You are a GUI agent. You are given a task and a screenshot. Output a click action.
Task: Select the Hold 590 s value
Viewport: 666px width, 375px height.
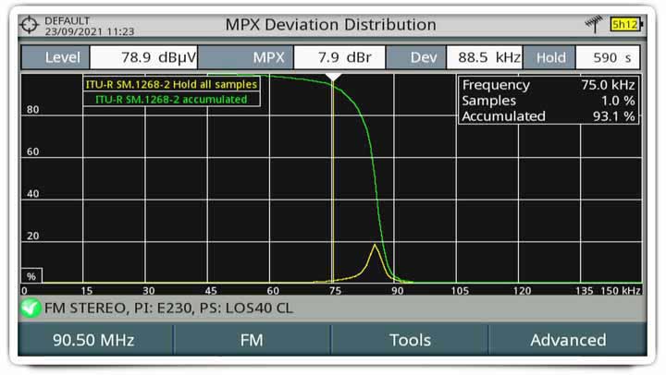pyautogui.click(x=607, y=57)
